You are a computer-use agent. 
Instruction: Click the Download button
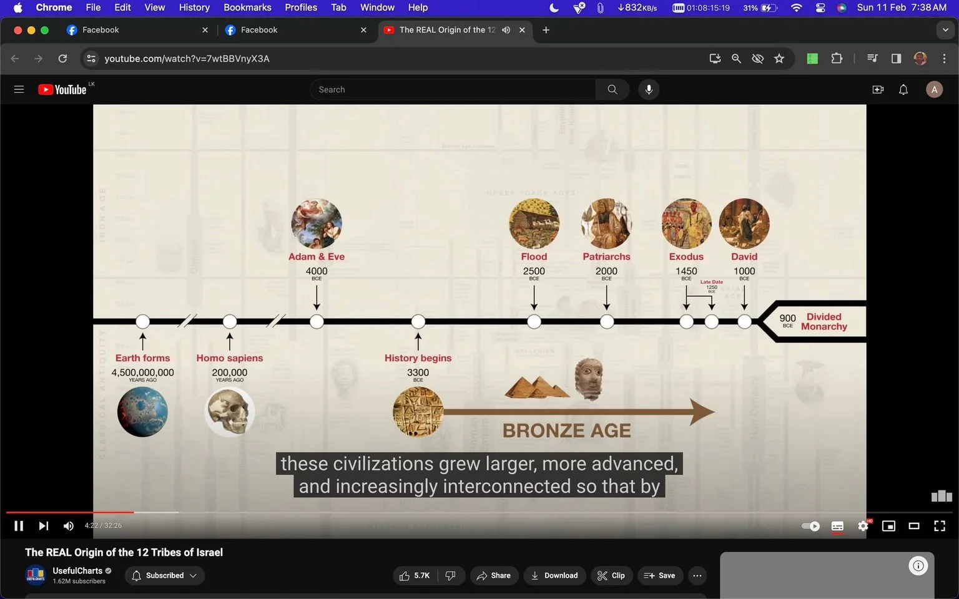(554, 575)
